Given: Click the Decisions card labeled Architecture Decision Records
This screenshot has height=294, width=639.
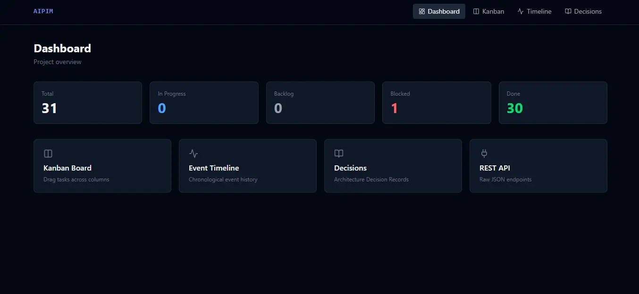Looking at the screenshot, I should (x=393, y=166).
